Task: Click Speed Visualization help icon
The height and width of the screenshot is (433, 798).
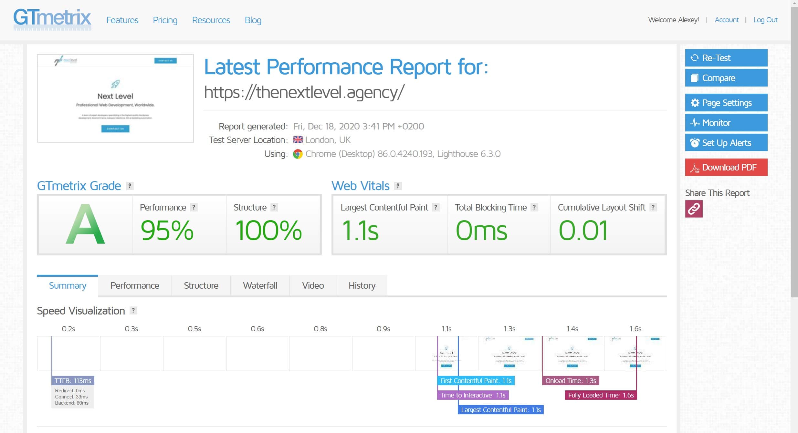Action: (133, 310)
